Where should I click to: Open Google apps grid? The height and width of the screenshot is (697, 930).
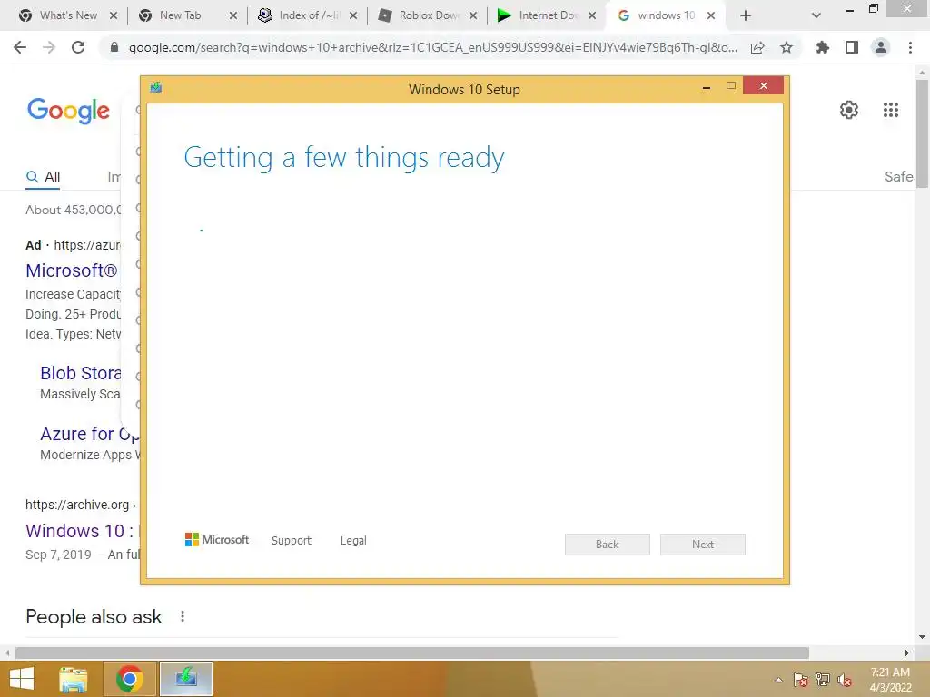click(x=891, y=110)
